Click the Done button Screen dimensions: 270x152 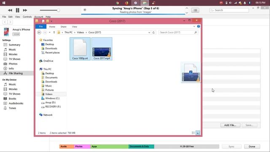[252, 147]
